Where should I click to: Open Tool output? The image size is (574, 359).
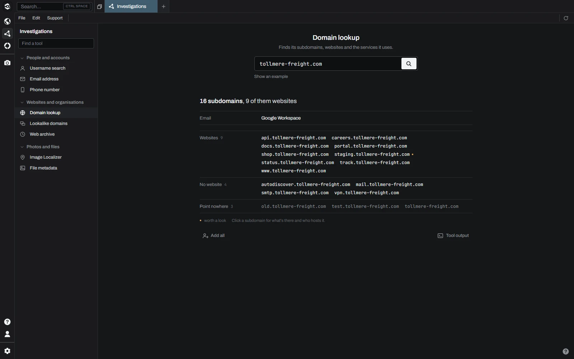[x=453, y=236]
